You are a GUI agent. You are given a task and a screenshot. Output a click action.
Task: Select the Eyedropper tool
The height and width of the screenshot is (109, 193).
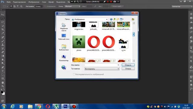point(3,33)
